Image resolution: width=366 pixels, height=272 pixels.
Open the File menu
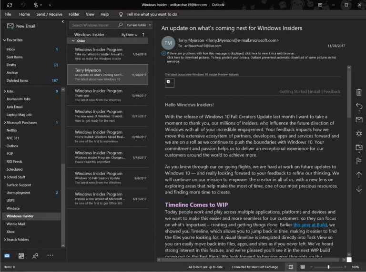point(8,14)
